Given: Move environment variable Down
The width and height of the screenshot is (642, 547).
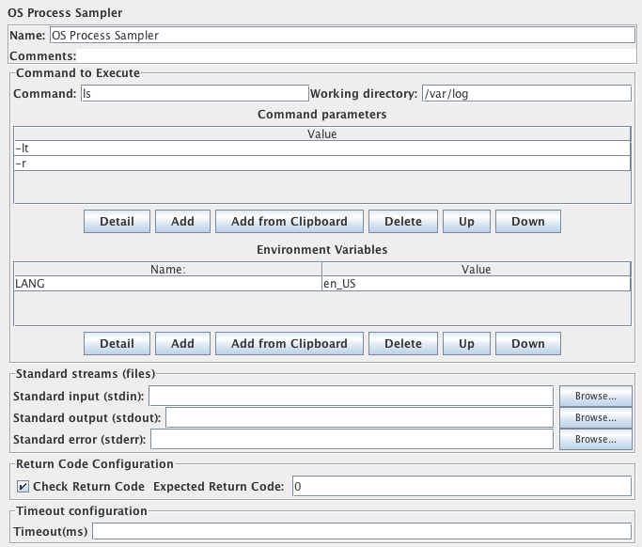Looking at the screenshot, I should click(527, 344).
